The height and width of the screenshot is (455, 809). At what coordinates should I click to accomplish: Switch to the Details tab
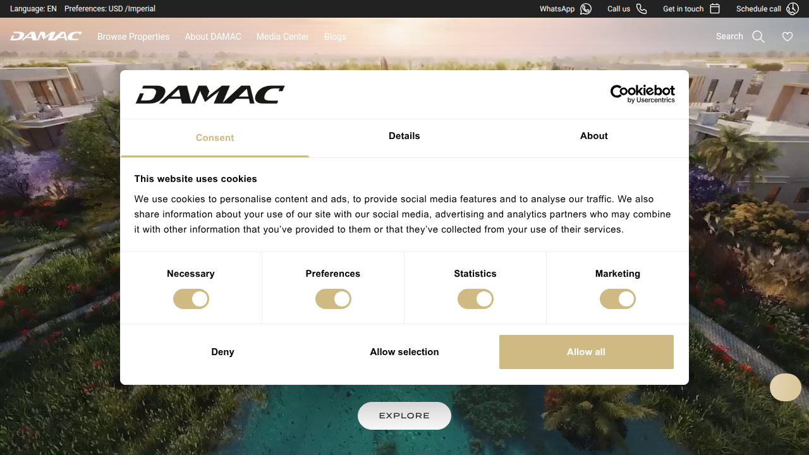pyautogui.click(x=404, y=136)
